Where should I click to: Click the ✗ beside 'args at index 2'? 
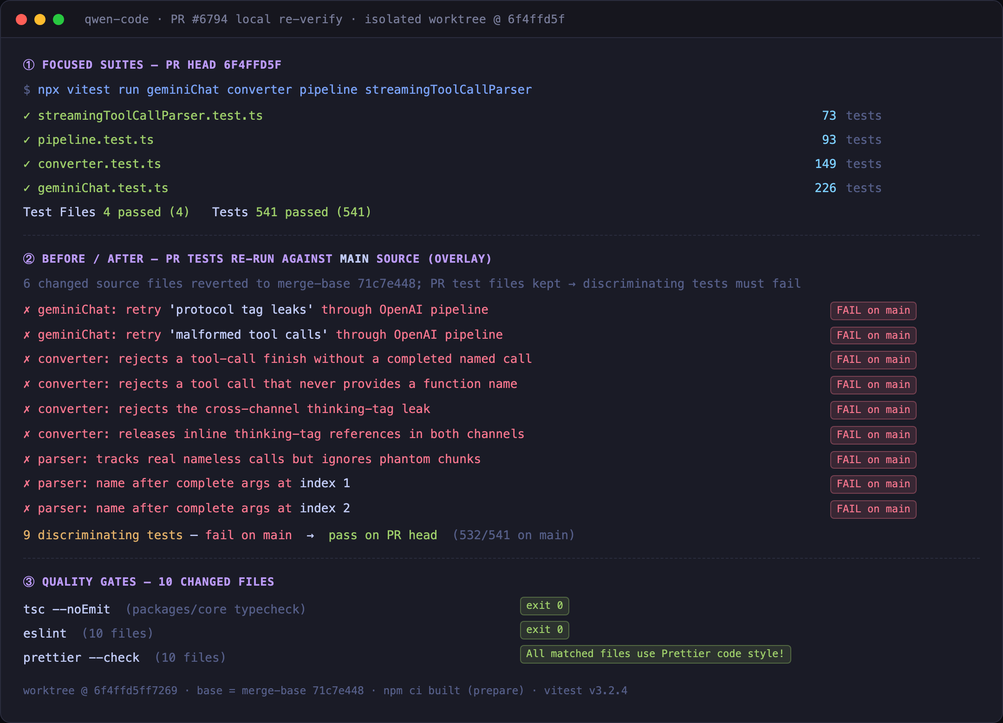click(x=27, y=508)
